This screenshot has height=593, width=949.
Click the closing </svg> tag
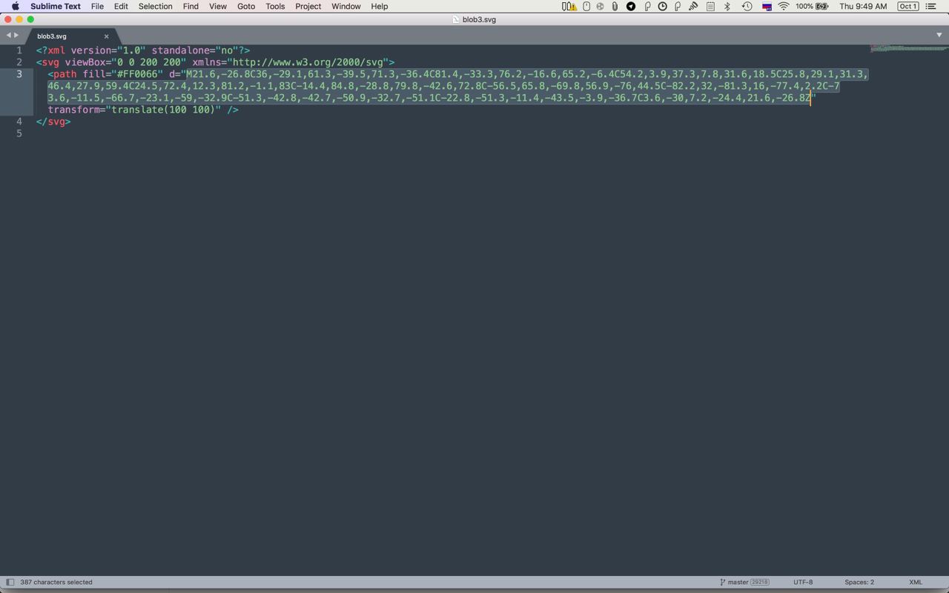[x=53, y=122]
